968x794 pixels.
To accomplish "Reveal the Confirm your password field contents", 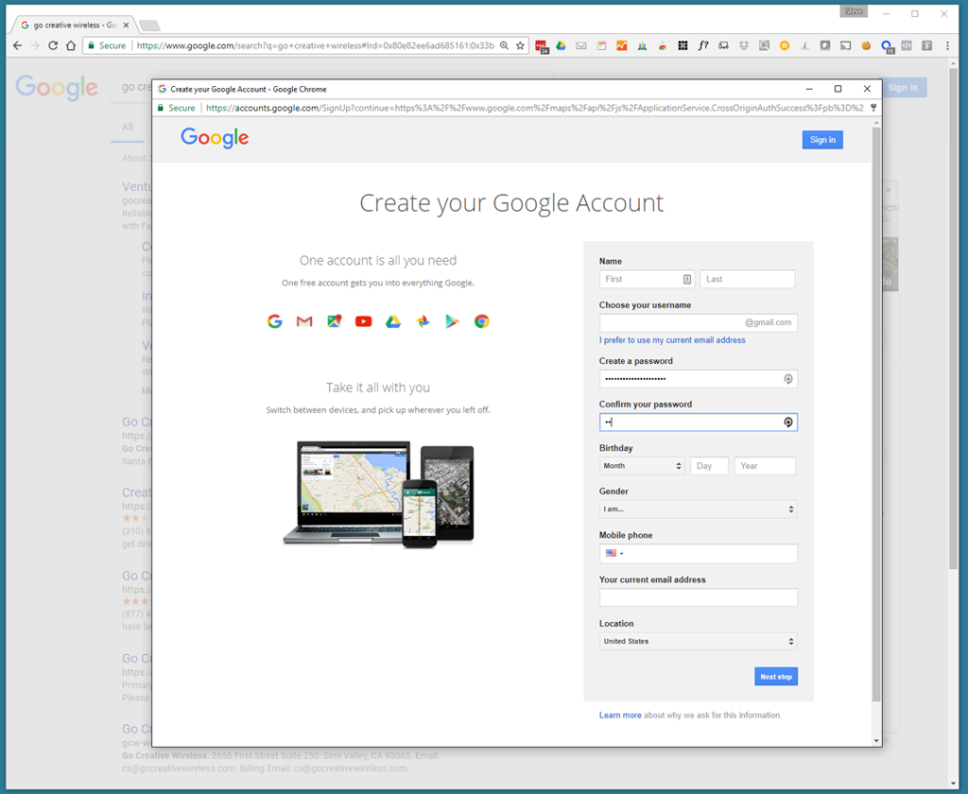I will coord(787,422).
